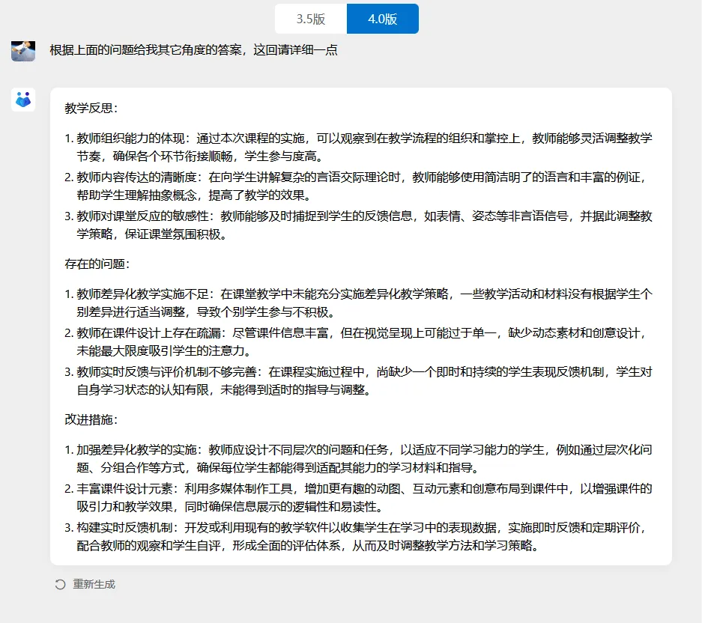Click the 构建实时反馈机制 item
702x623 pixels.
358,537
